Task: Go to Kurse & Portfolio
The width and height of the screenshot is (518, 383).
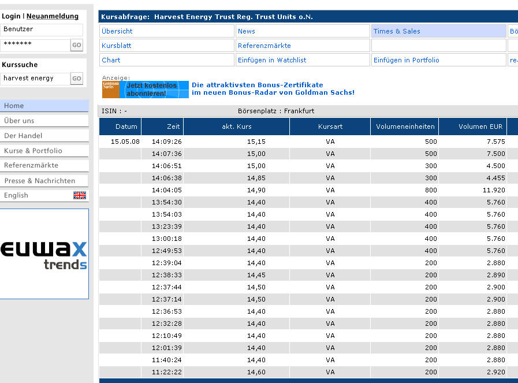Action: (44, 151)
